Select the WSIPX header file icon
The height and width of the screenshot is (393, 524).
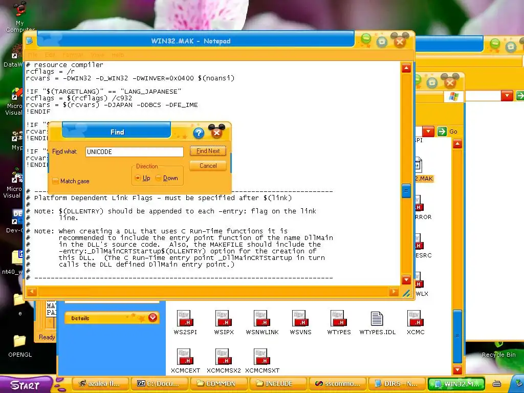(x=224, y=322)
